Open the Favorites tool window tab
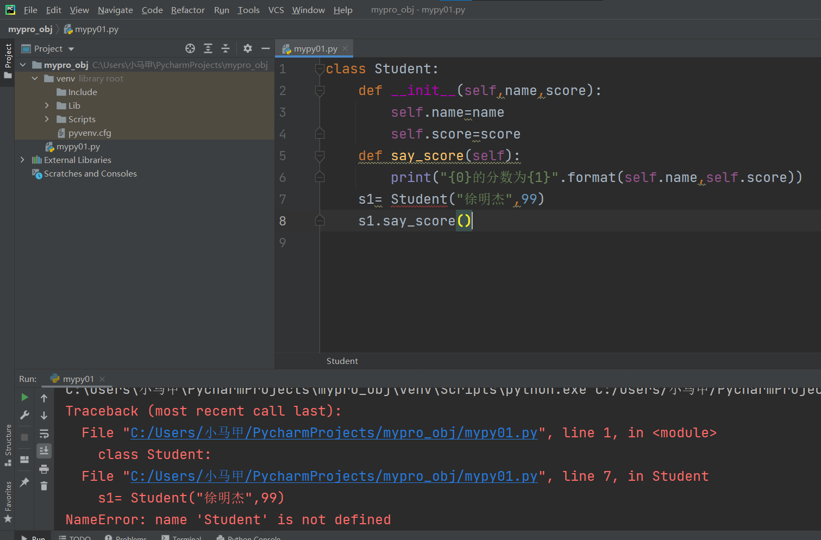 [8, 502]
